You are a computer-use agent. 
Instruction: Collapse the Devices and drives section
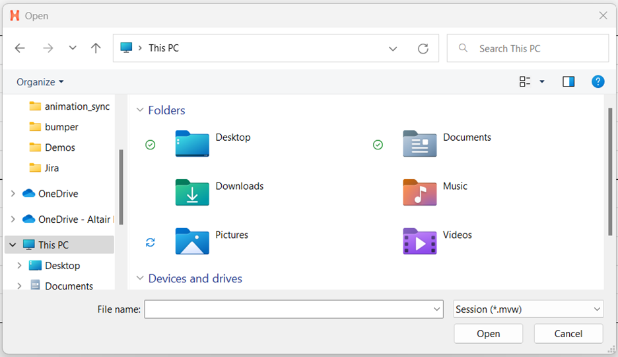click(140, 278)
